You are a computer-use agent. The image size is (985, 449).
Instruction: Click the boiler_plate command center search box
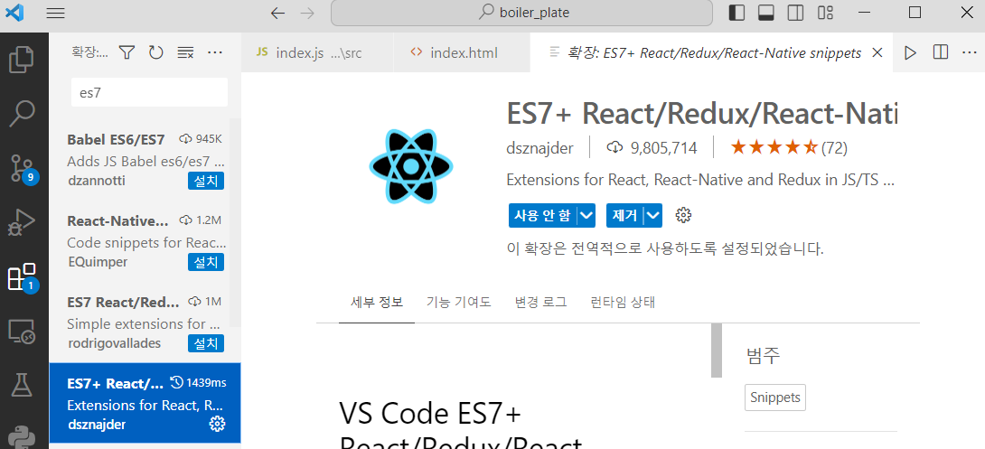521,13
